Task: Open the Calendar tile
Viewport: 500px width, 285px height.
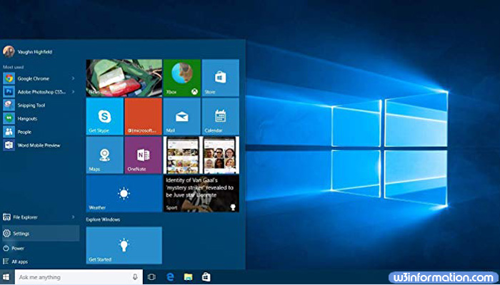Action: click(220, 116)
